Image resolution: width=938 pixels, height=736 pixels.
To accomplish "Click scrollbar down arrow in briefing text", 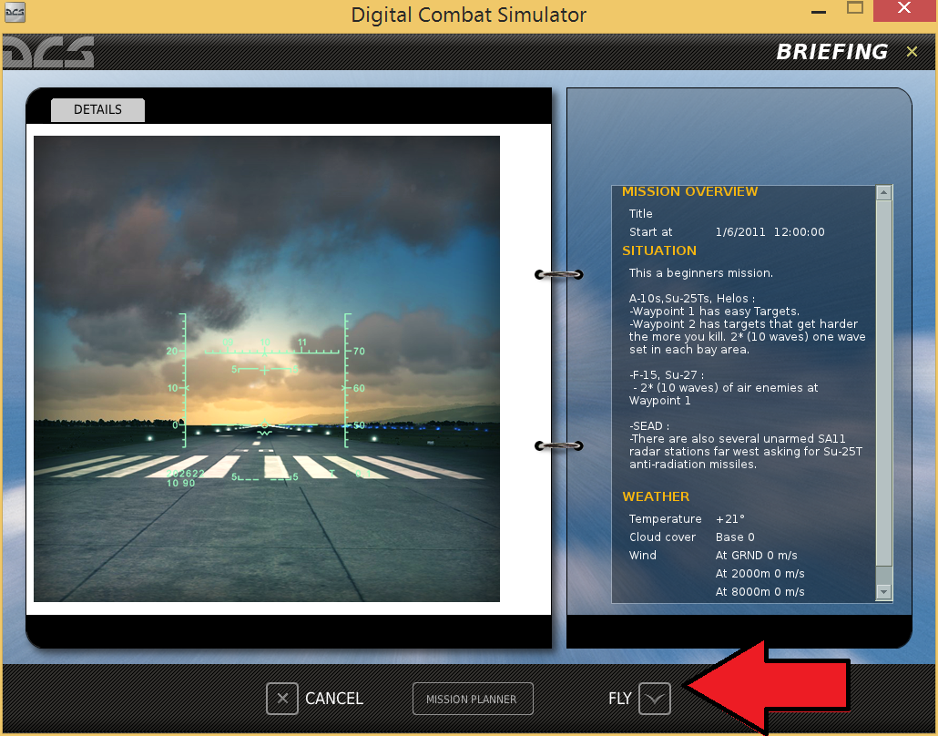I will tap(884, 592).
